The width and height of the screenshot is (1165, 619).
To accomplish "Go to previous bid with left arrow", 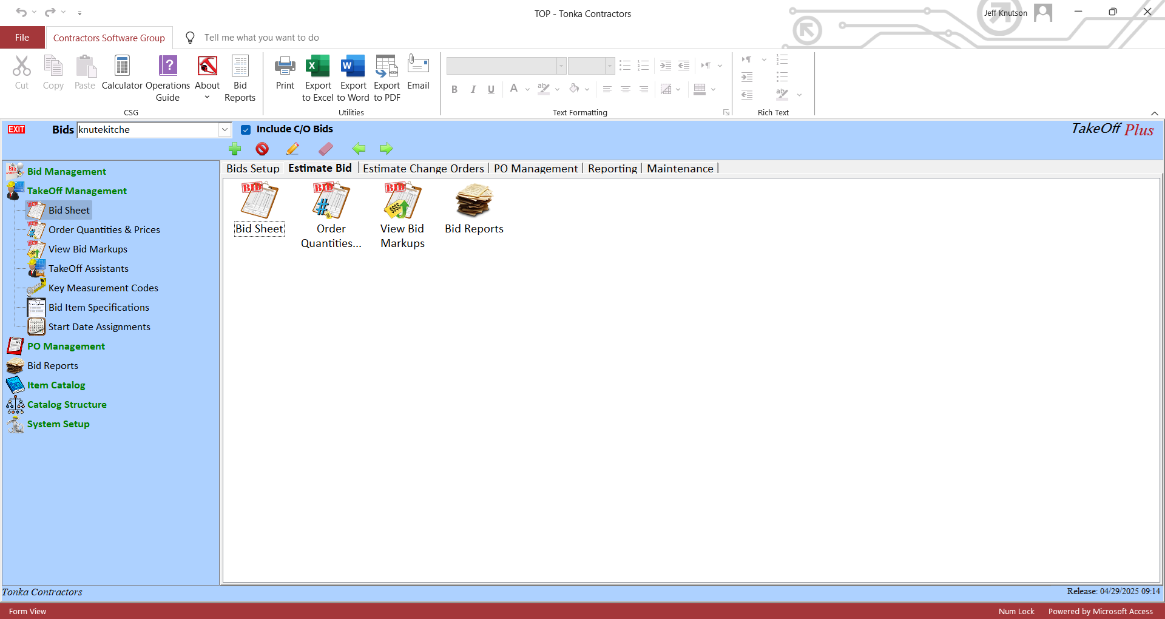I will (359, 149).
